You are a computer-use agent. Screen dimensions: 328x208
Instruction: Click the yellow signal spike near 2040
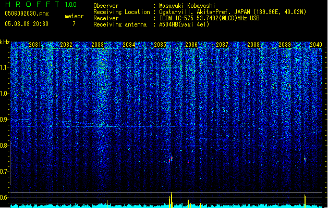point(305,201)
